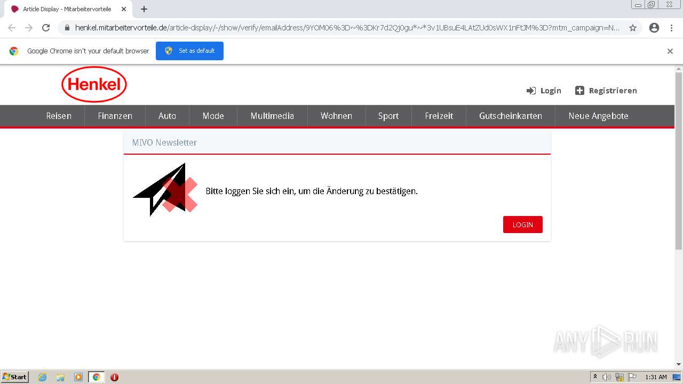Viewport: 683px width, 384px height.
Task: Open File Explorer from taskbar
Action: coord(60,377)
